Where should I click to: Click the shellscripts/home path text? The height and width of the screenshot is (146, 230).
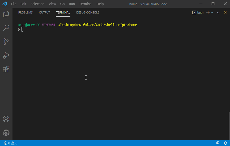(121, 25)
